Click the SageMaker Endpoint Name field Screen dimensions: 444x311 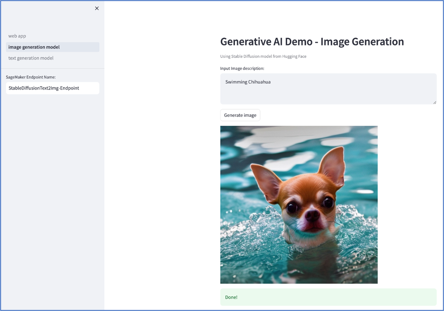pyautogui.click(x=53, y=88)
